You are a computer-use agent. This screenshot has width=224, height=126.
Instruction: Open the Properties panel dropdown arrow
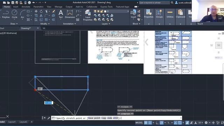click(148, 24)
